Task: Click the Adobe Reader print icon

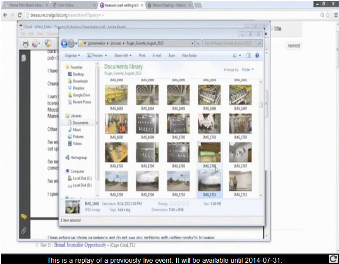Action: pos(25,44)
